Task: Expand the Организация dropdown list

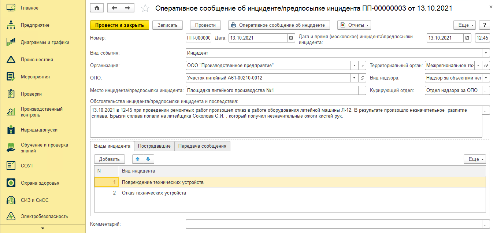Action: coord(355,65)
